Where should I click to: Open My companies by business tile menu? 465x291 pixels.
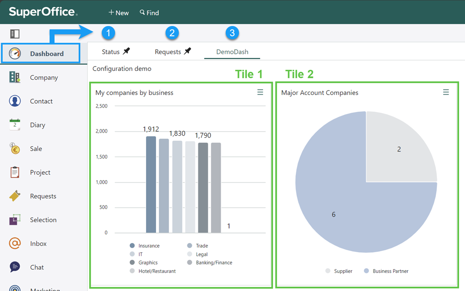coord(260,92)
